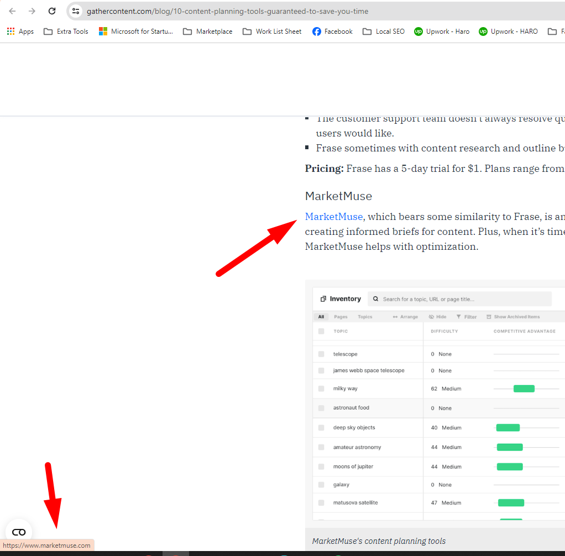This screenshot has width=565, height=556.
Task: Tick the checkbox for astronaut food
Action: point(321,408)
